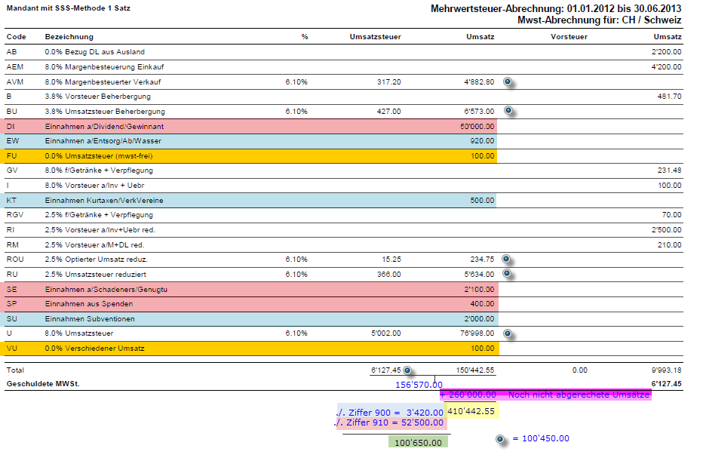Click the blue 'Ziffer 900 = 3'420.00' note
The image size is (703, 473).
(x=391, y=413)
